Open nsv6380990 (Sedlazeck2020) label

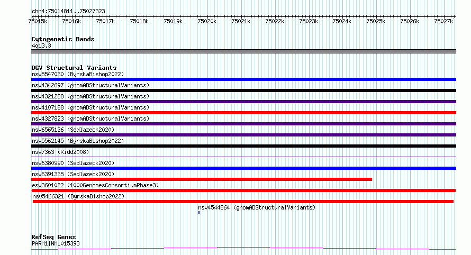point(73,163)
